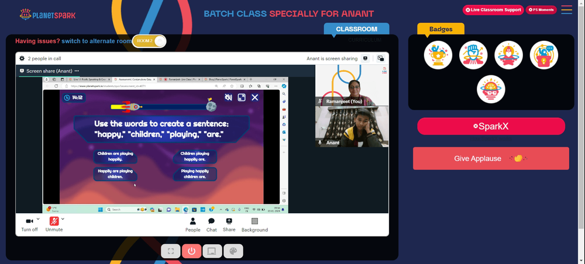Click the SparkX button

tap(491, 126)
